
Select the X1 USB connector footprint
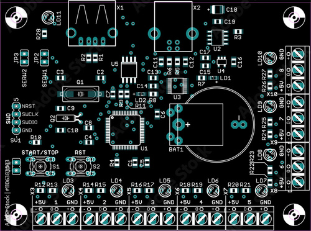tap(92, 23)
